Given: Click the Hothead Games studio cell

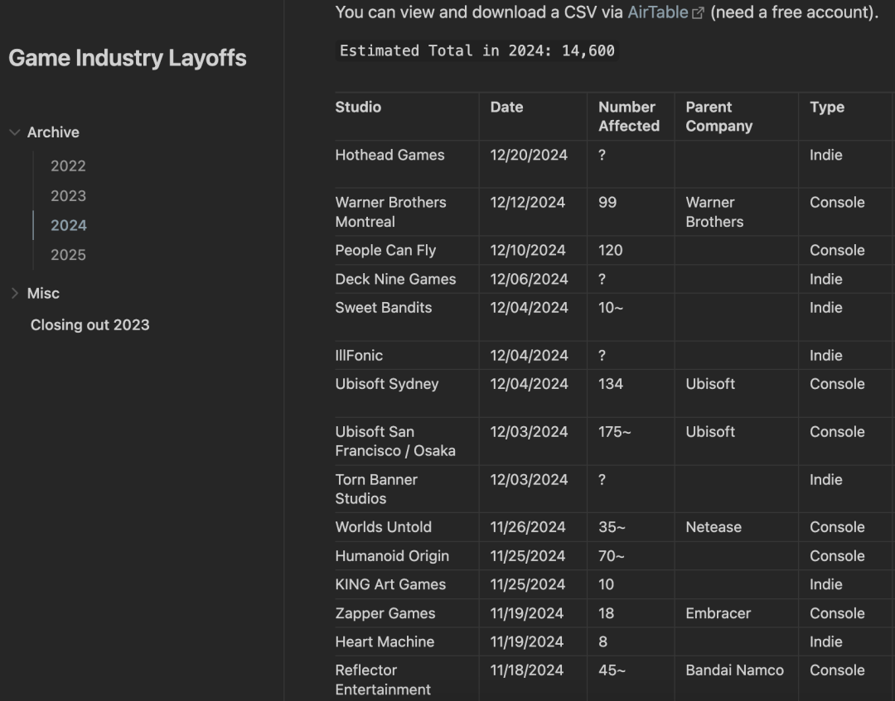Looking at the screenshot, I should point(389,156).
